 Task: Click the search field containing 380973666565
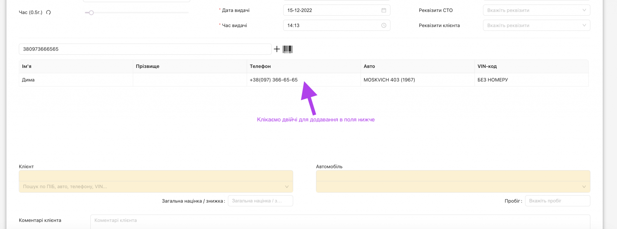click(x=145, y=49)
